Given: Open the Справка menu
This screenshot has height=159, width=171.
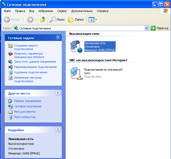Looking at the screenshot, I should click(x=103, y=11).
